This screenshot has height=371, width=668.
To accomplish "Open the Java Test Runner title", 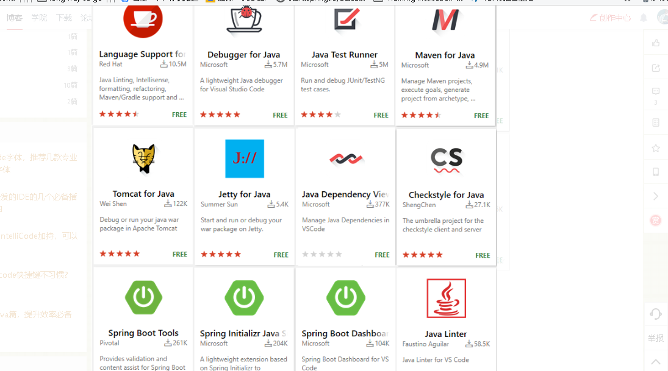I will point(344,54).
